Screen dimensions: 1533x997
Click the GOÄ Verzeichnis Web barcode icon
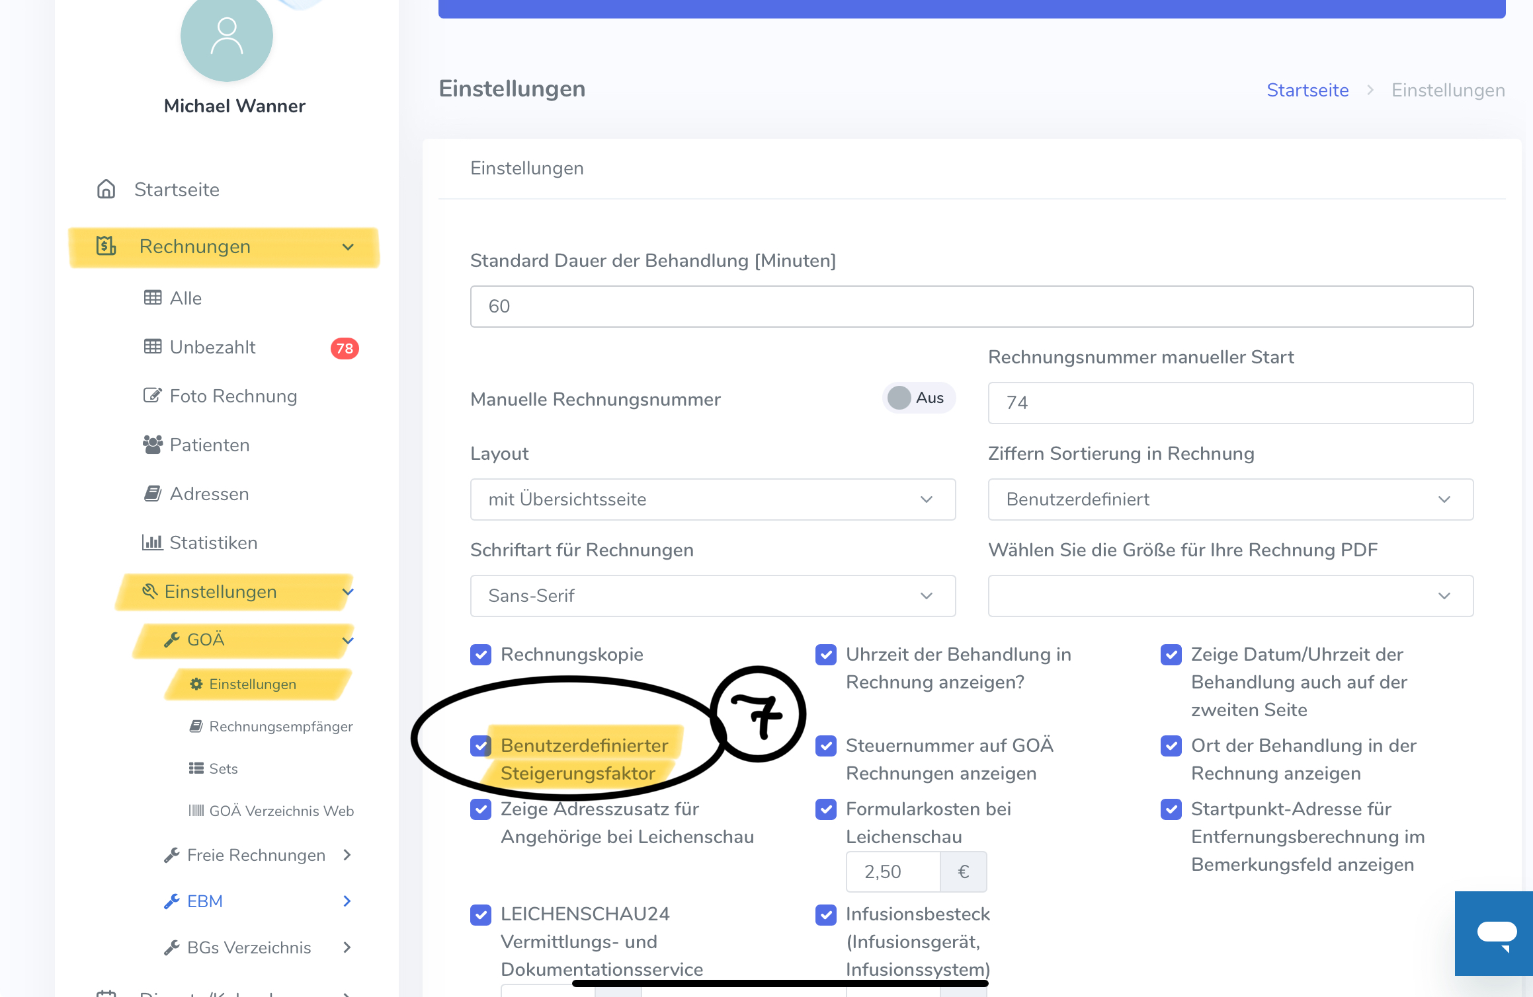tap(196, 811)
